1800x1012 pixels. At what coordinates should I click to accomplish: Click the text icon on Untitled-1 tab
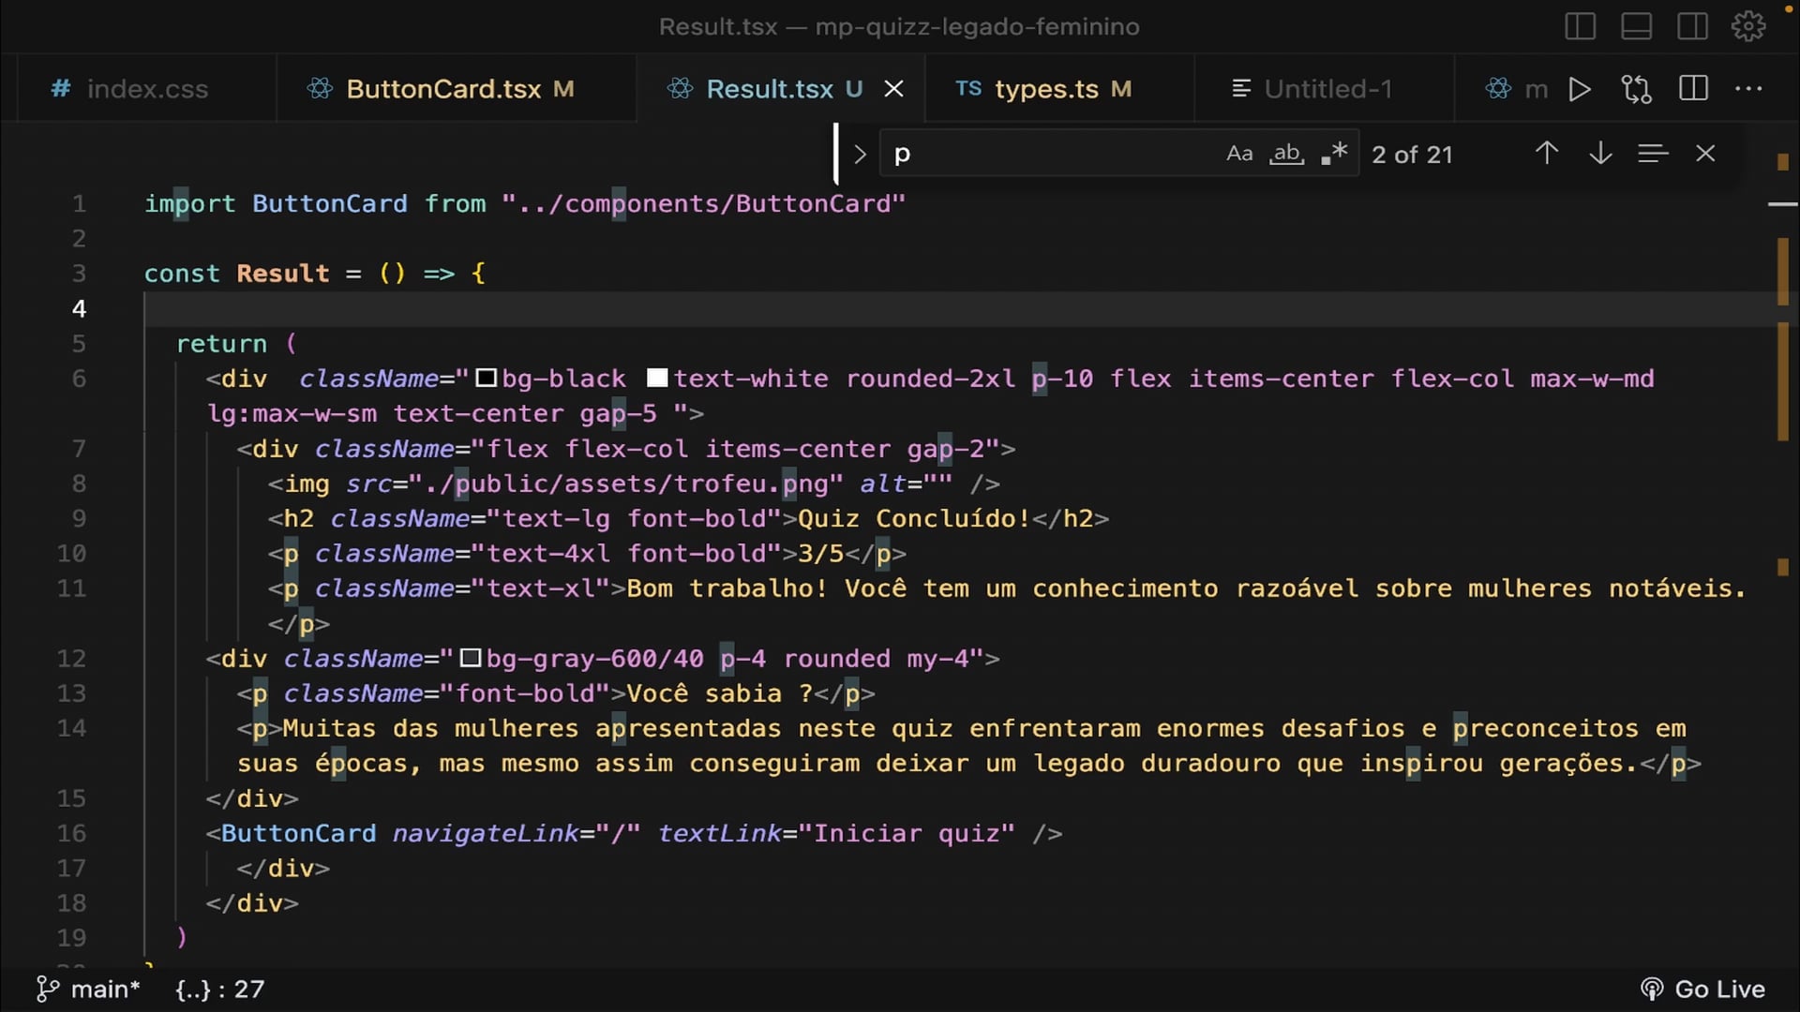pyautogui.click(x=1241, y=89)
